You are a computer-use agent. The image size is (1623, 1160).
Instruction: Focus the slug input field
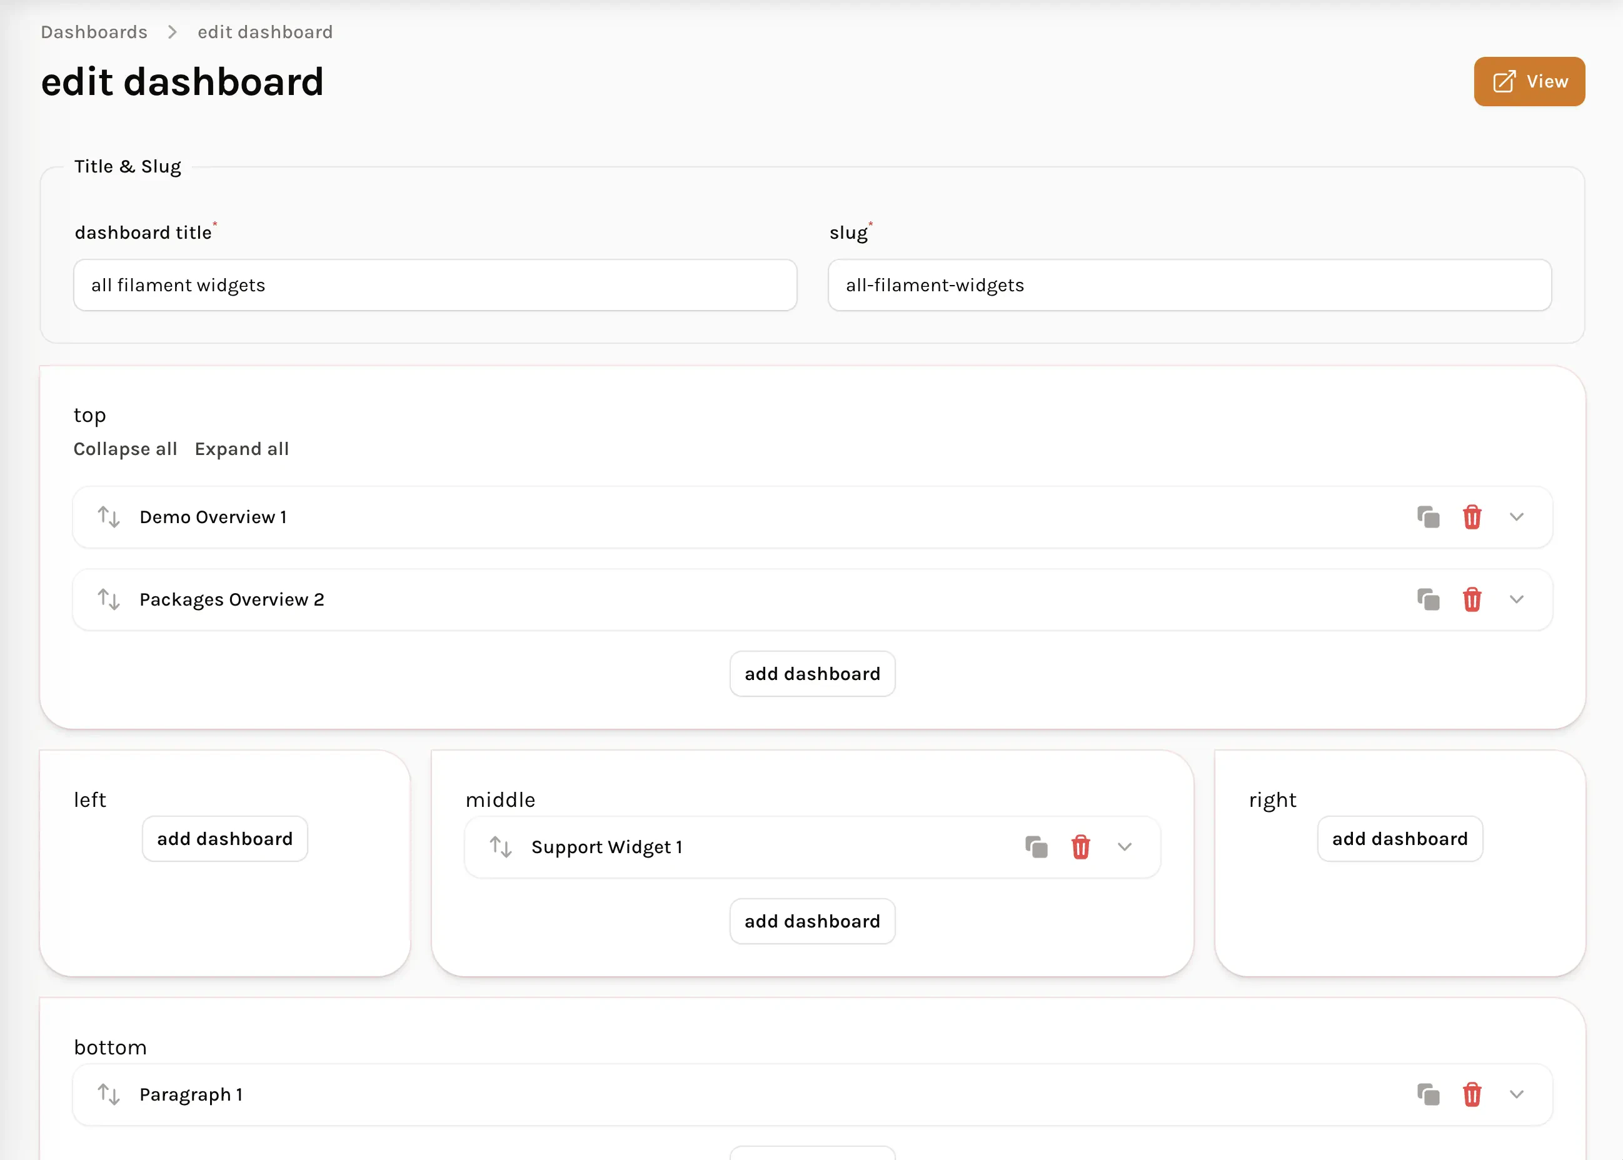click(x=1189, y=285)
